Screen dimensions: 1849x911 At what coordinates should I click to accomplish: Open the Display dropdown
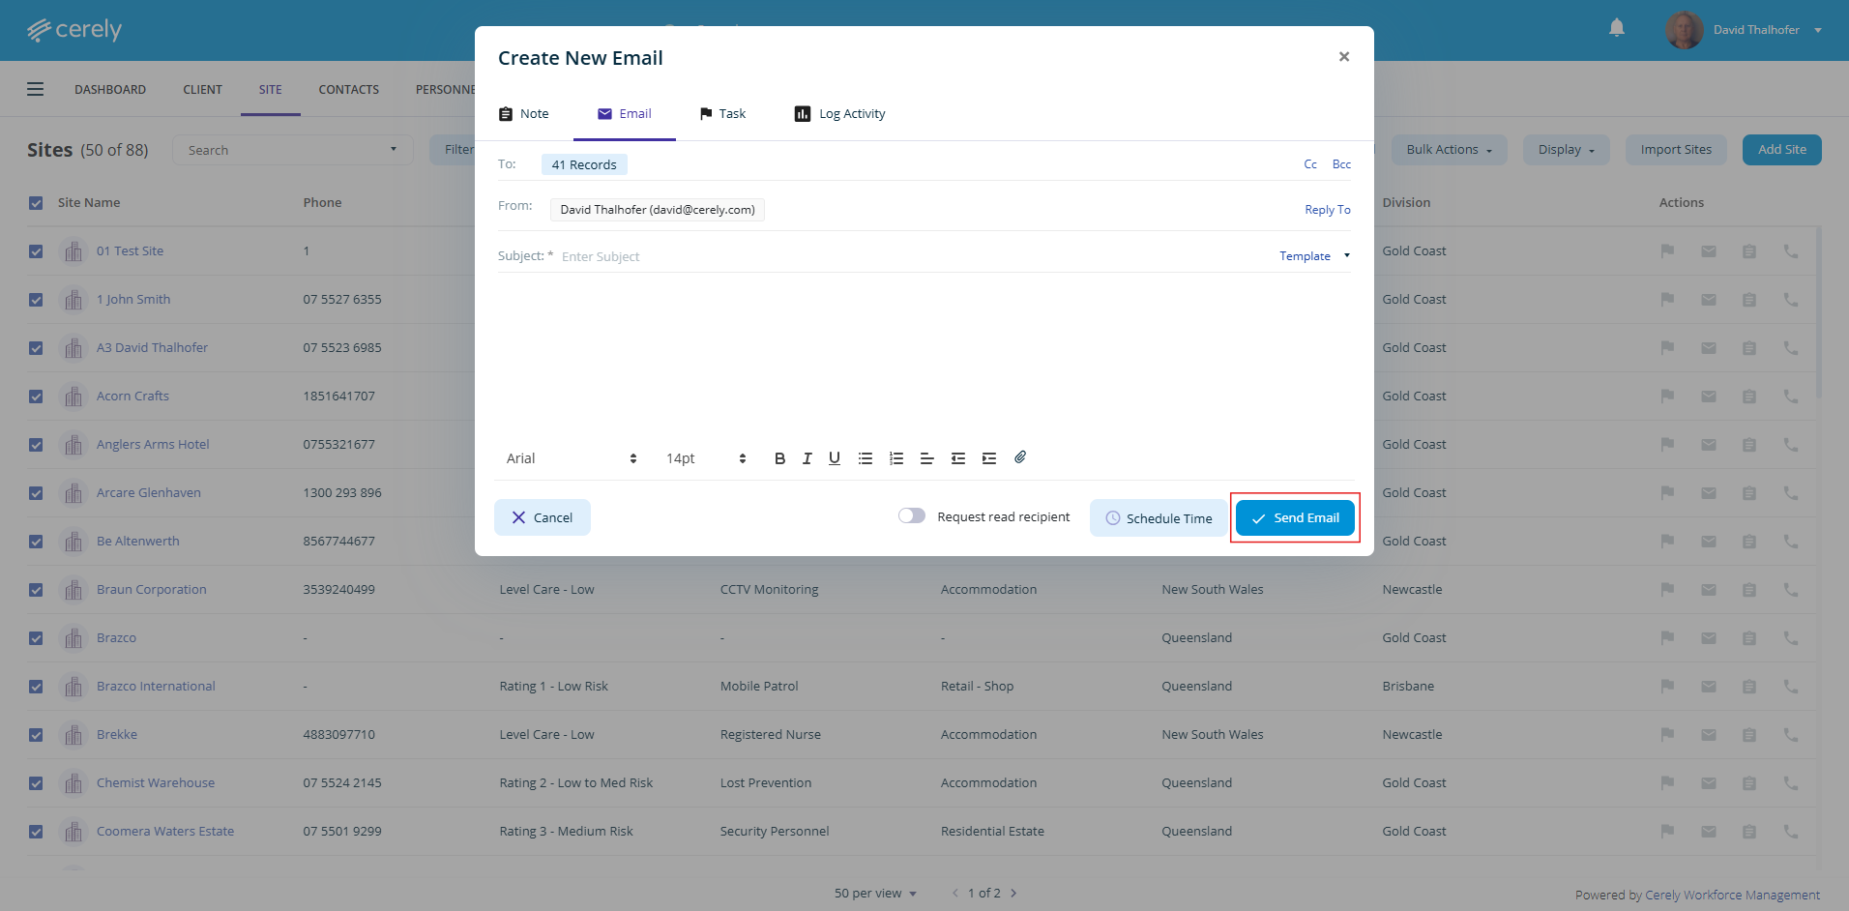[x=1567, y=150]
